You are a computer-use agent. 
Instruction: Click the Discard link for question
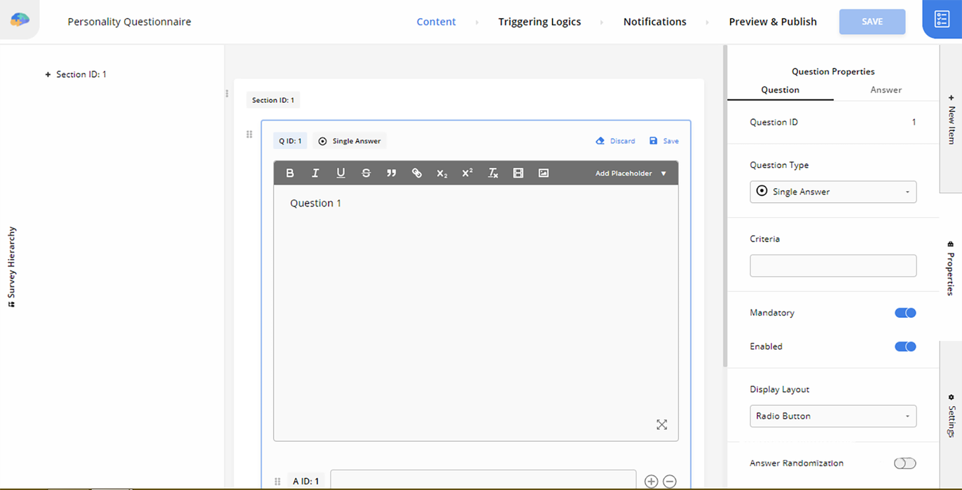pos(615,141)
